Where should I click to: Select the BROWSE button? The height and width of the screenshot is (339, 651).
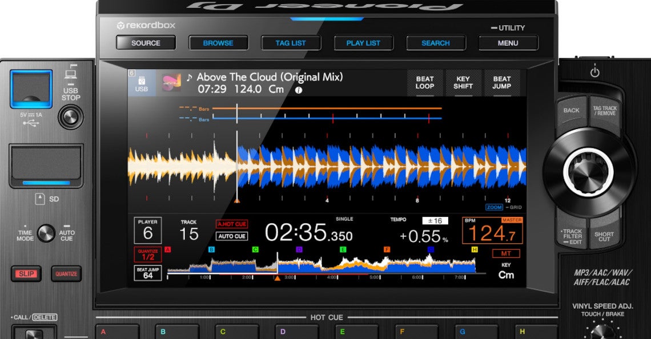pos(218,43)
